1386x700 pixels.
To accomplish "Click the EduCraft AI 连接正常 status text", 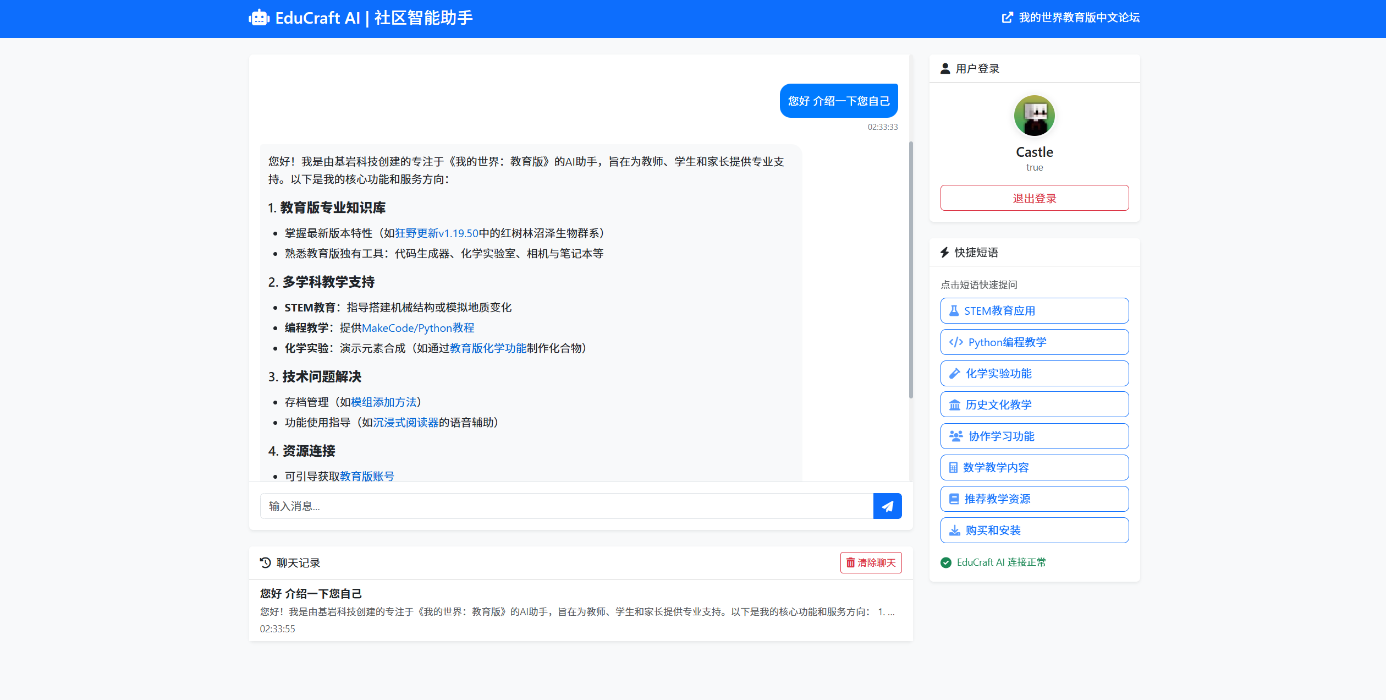I will (x=1002, y=562).
